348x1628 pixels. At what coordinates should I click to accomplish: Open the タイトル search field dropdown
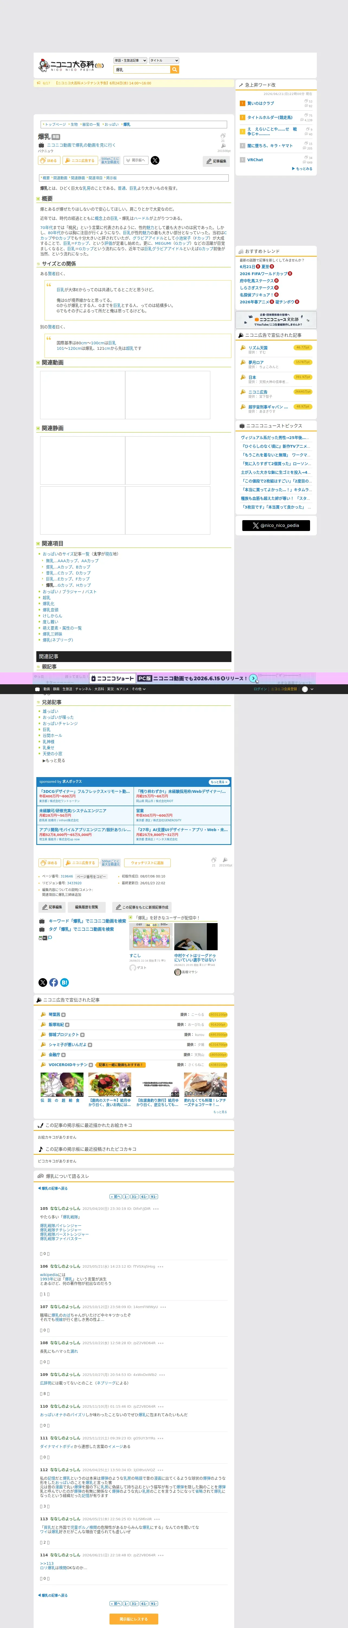[x=164, y=61]
